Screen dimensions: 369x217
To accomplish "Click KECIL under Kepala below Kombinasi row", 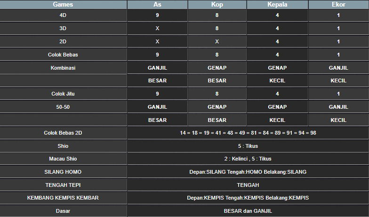I will pyautogui.click(x=277, y=81).
